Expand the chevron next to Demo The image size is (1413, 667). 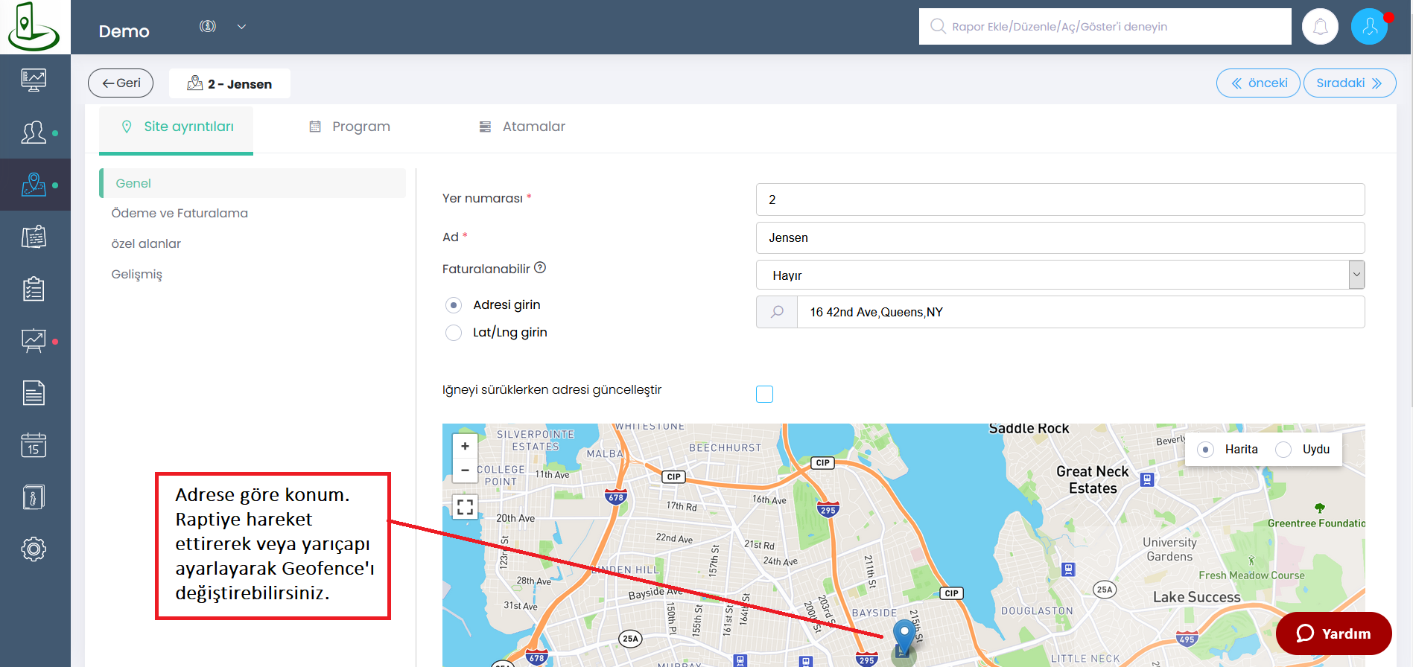[x=241, y=27]
